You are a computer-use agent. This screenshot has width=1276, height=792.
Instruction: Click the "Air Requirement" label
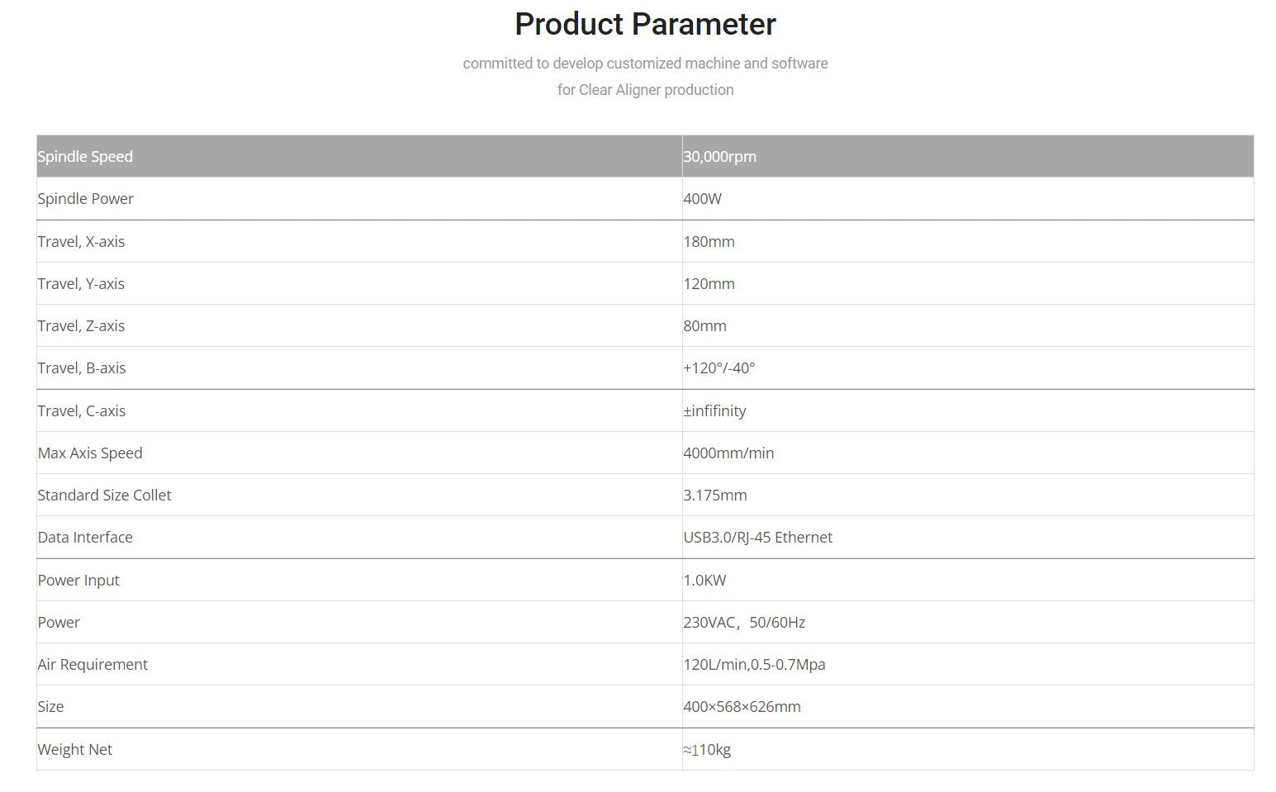tap(92, 665)
